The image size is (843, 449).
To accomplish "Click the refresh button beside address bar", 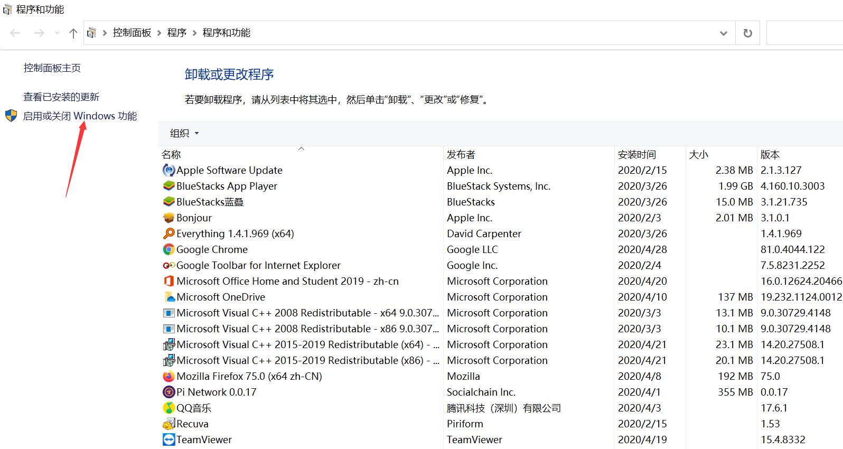I will coord(747,33).
